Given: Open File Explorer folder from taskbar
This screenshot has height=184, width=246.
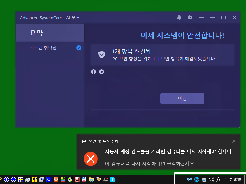Looking at the screenshot, I should click(x=91, y=179).
